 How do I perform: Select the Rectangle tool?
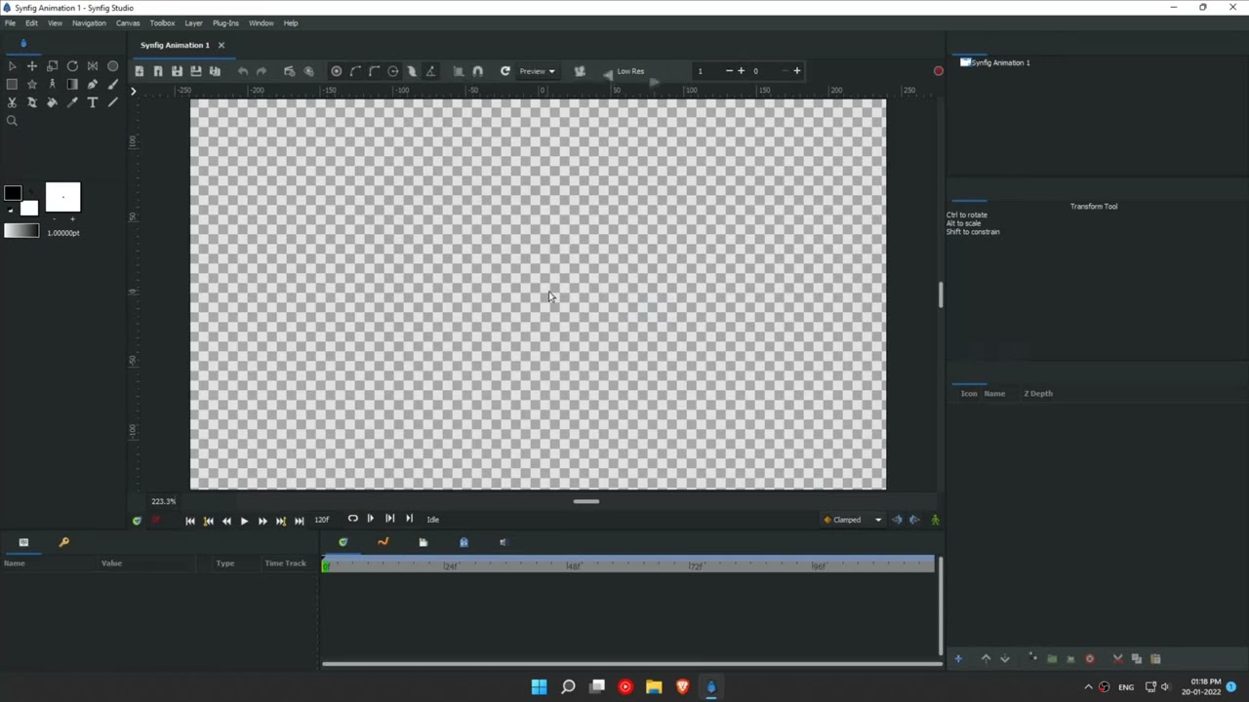(12, 85)
